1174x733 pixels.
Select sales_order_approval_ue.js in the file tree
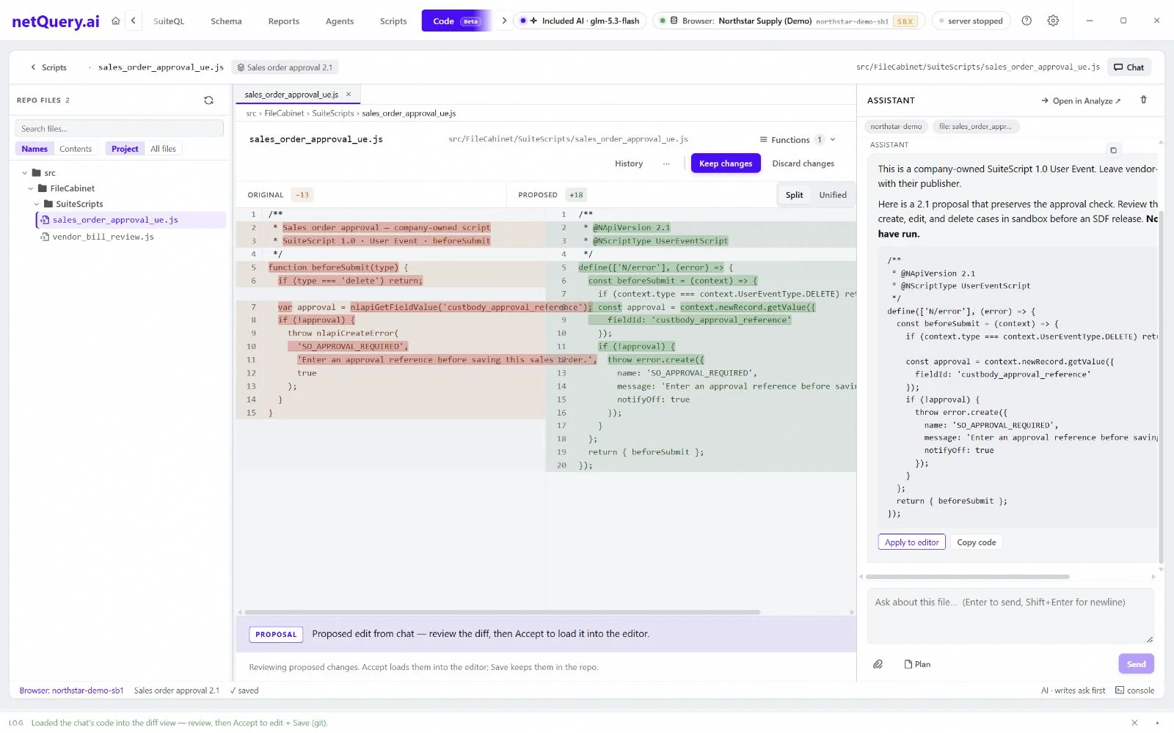(x=115, y=220)
